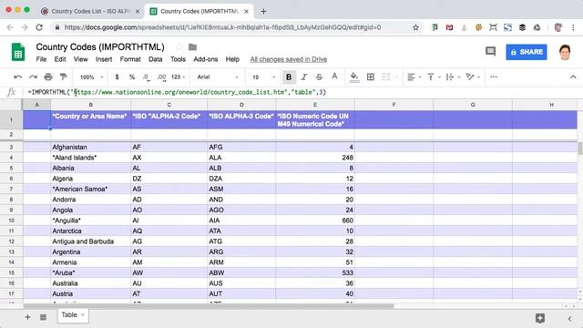Click the cell containing Afghanistan

91,148
